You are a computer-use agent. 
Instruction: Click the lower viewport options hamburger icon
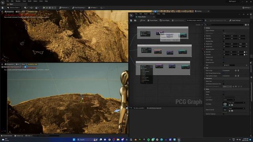pos(2,64)
